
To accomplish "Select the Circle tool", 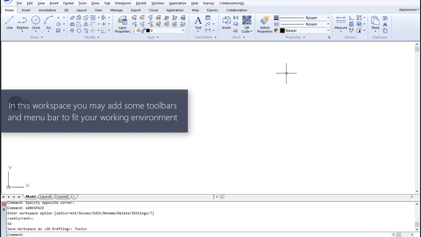I will (x=36, y=23).
